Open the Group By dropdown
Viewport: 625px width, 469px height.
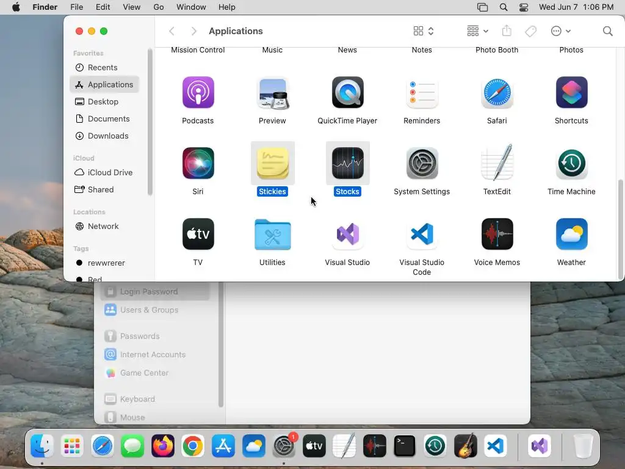coord(477,31)
